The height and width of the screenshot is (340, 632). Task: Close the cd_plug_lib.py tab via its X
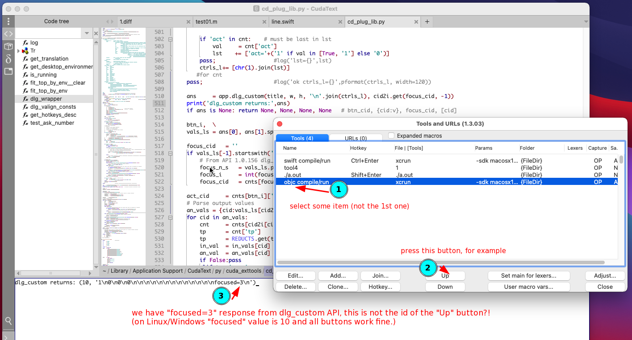click(x=416, y=21)
